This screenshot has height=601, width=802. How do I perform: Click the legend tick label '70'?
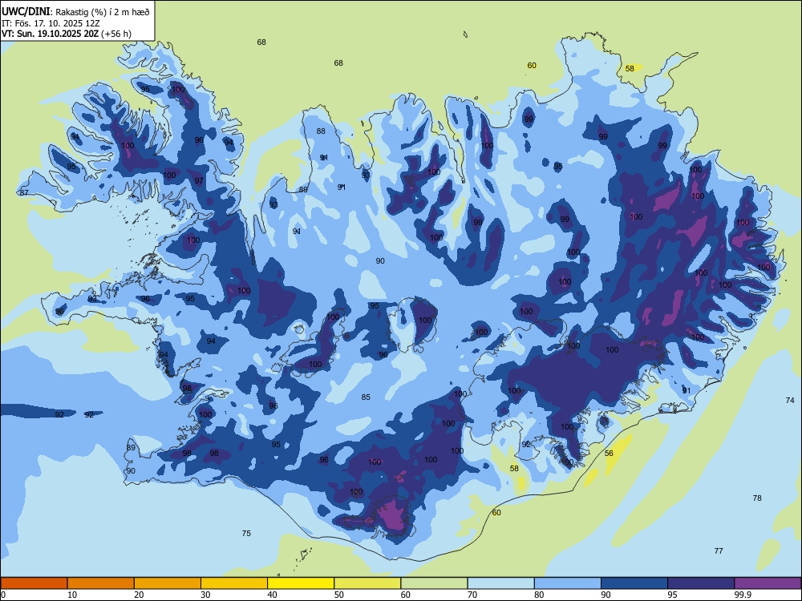pos(472,595)
